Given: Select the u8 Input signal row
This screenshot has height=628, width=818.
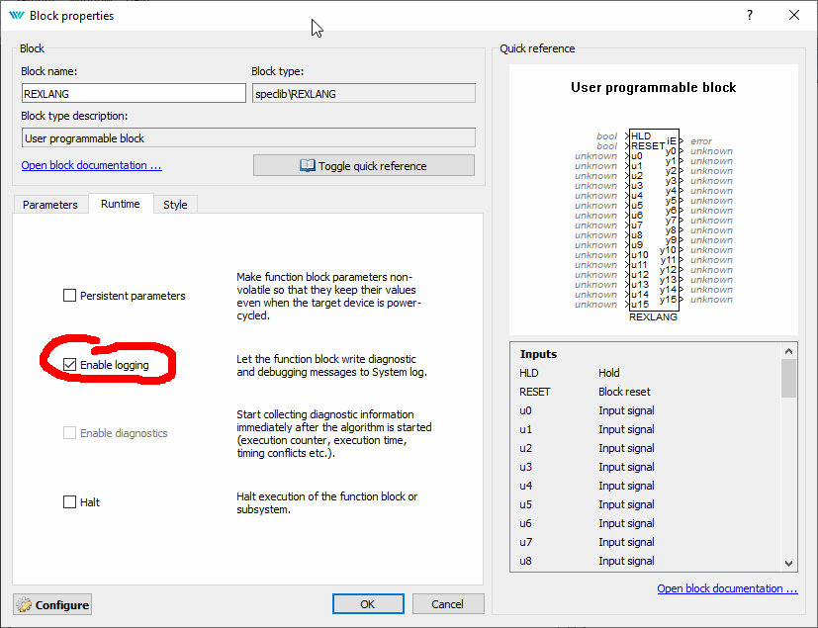Looking at the screenshot, I should [645, 561].
